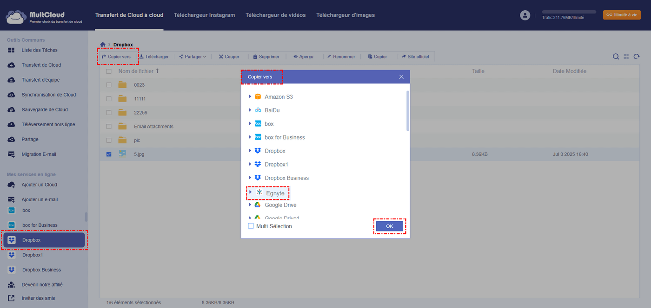Expand the Egnyte tree node

click(250, 192)
